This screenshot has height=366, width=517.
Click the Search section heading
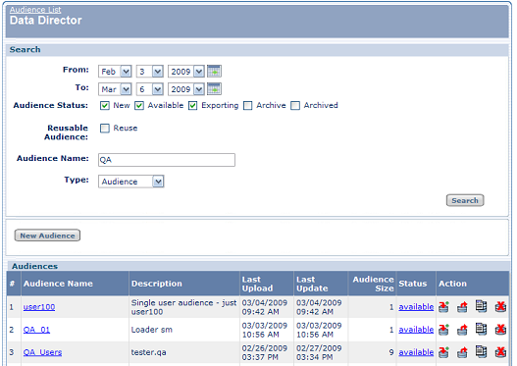click(26, 49)
